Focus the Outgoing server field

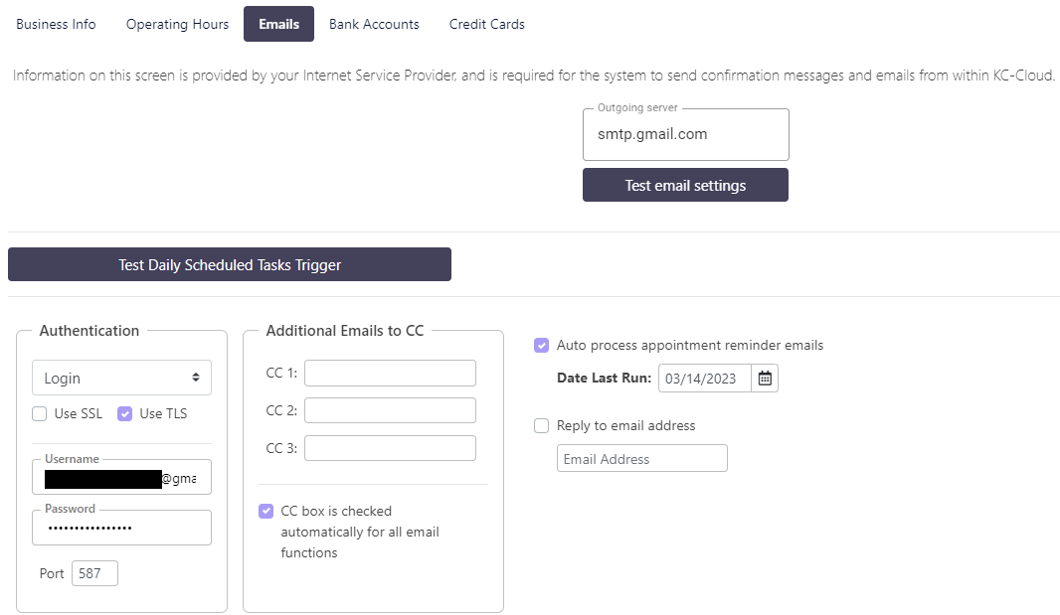(685, 134)
